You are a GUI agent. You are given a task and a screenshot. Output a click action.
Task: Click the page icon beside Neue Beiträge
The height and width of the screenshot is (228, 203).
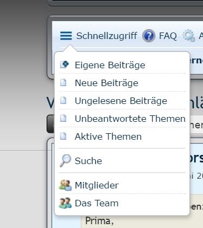coord(63,82)
